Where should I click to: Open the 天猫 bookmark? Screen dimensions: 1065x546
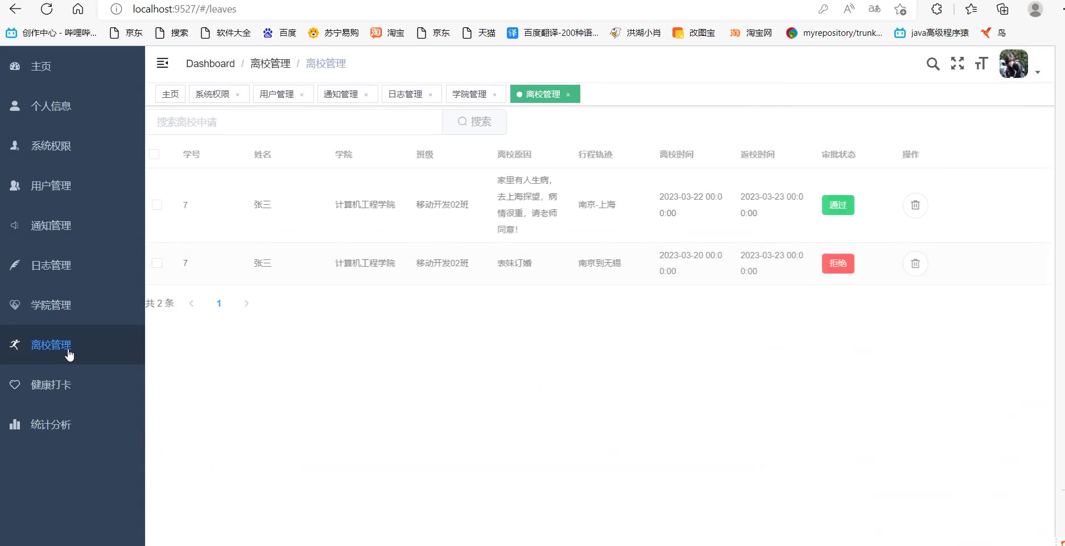click(x=478, y=33)
